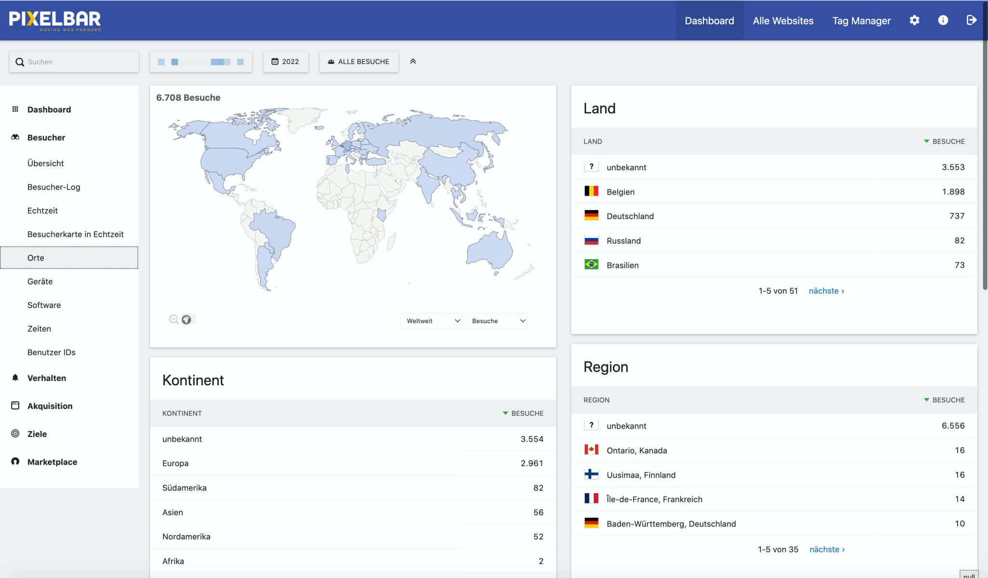Click the info circle icon
The image size is (988, 578).
[x=943, y=20]
